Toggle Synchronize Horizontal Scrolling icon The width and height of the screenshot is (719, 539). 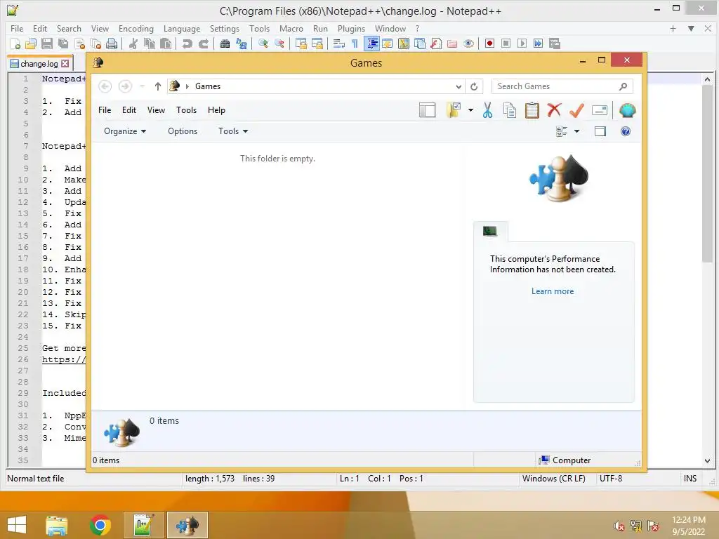click(317, 44)
